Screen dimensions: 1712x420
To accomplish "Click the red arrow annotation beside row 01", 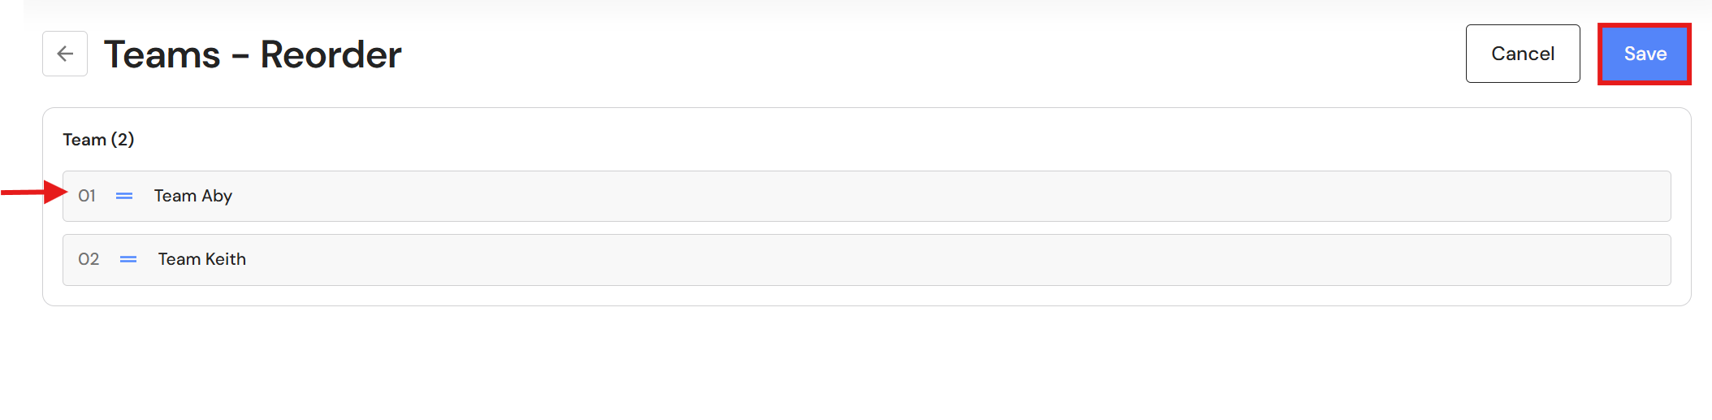I will 34,192.
